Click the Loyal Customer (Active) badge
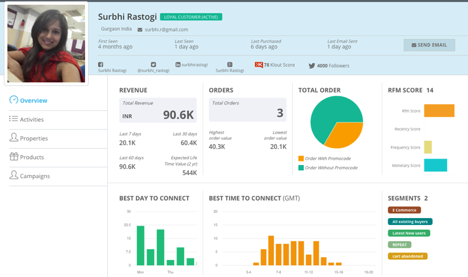The height and width of the screenshot is (277, 468). (191, 17)
